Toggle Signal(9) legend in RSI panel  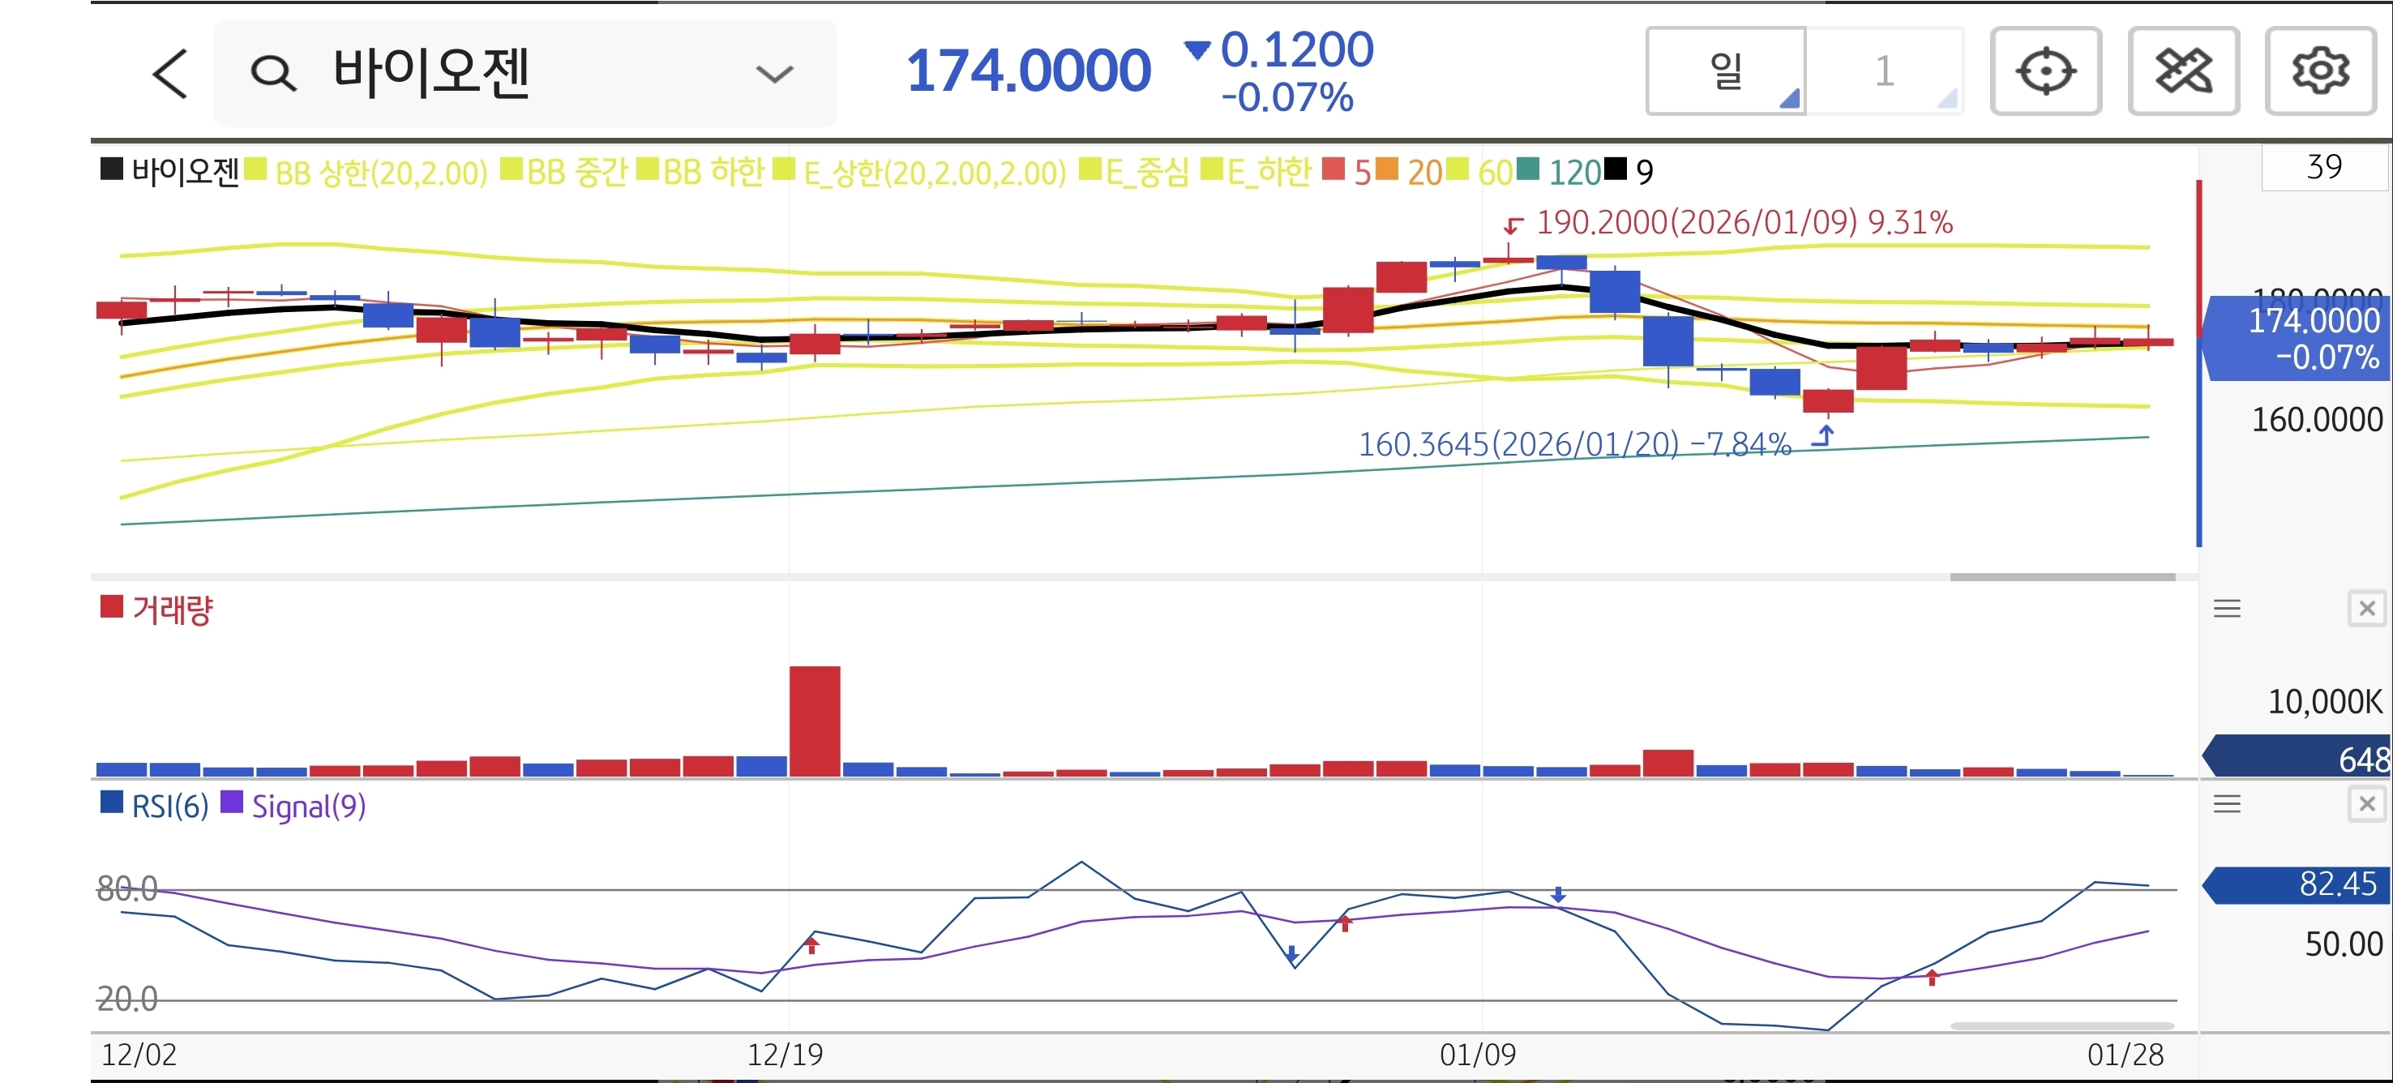307,807
